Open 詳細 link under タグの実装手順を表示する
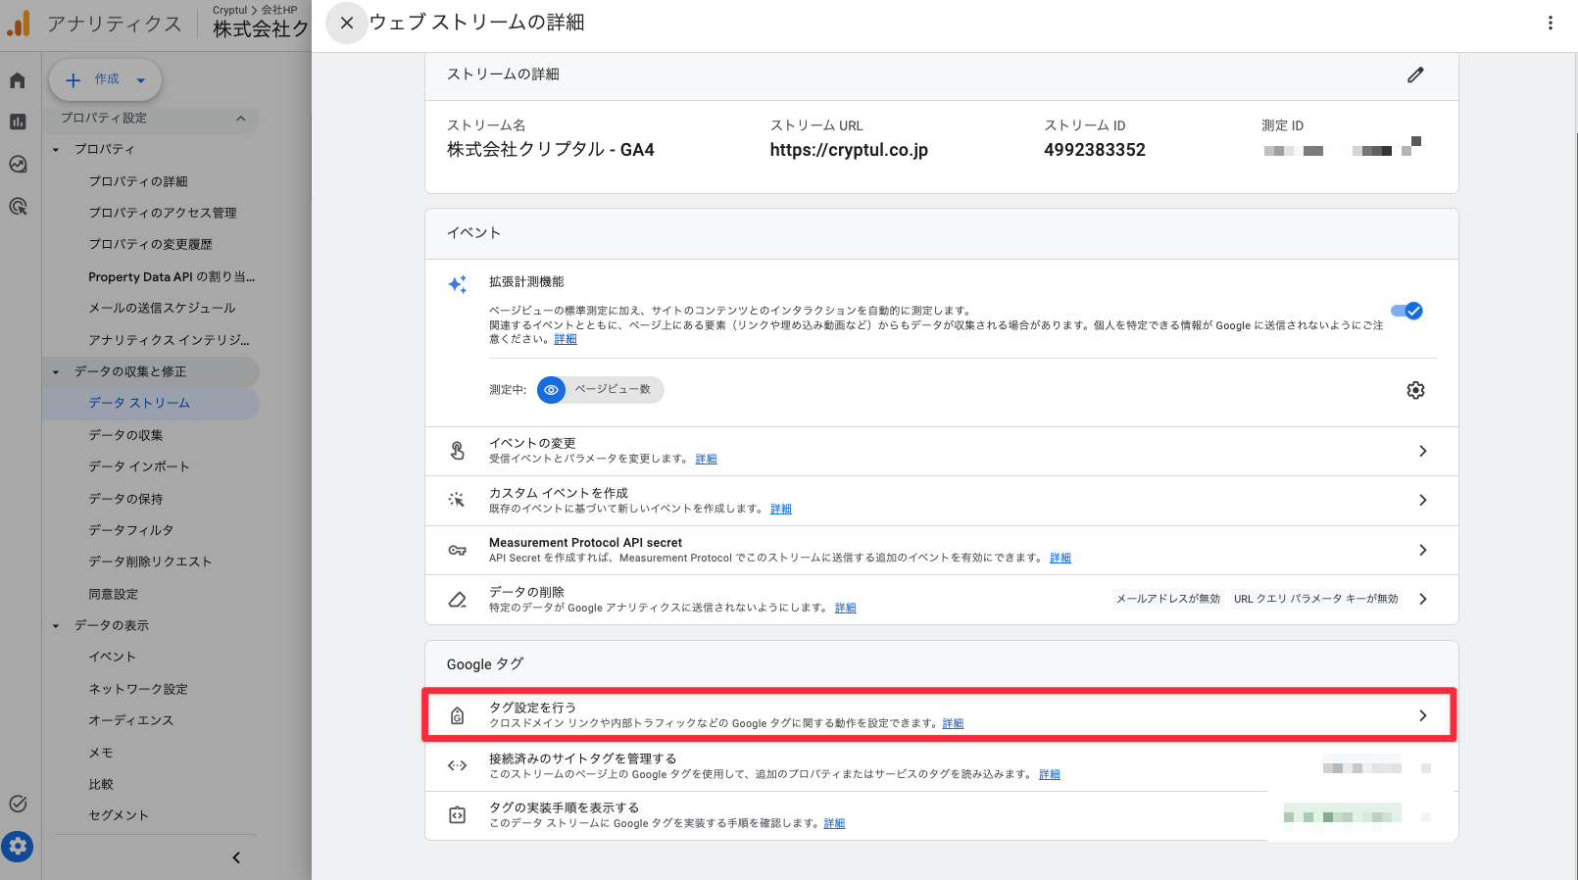The image size is (1578, 880). [x=835, y=823]
